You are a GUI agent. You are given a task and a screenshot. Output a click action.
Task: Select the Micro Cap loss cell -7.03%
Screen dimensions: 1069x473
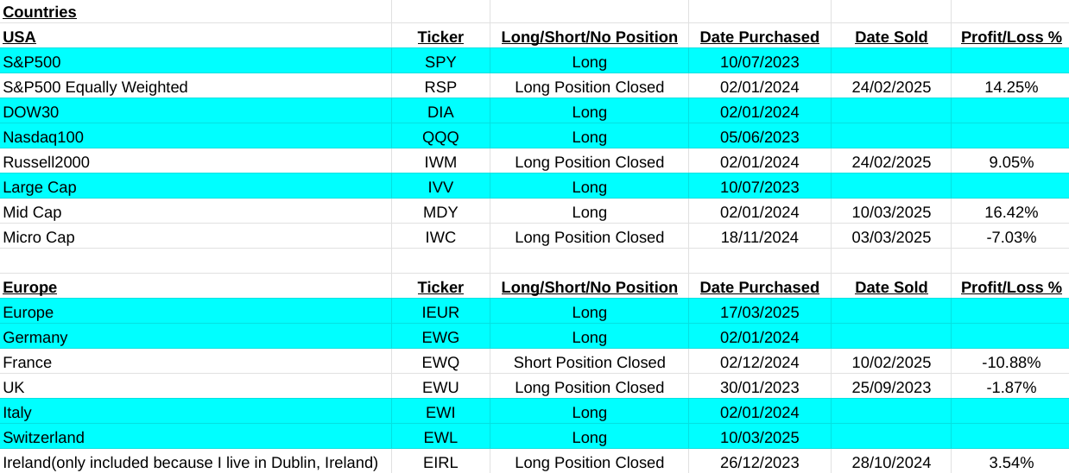pos(1010,237)
